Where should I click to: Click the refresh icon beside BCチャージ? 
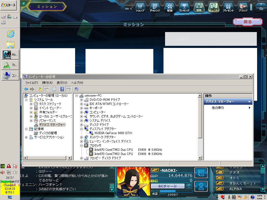pos(189,186)
